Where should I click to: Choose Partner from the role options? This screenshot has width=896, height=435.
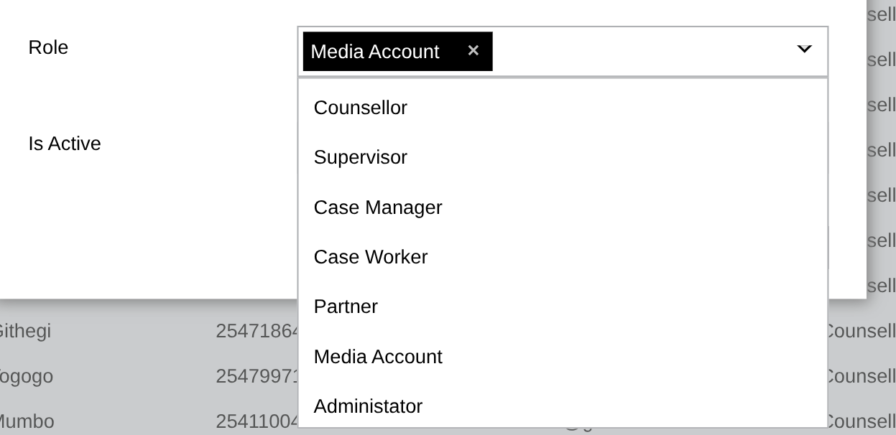pyautogui.click(x=346, y=307)
